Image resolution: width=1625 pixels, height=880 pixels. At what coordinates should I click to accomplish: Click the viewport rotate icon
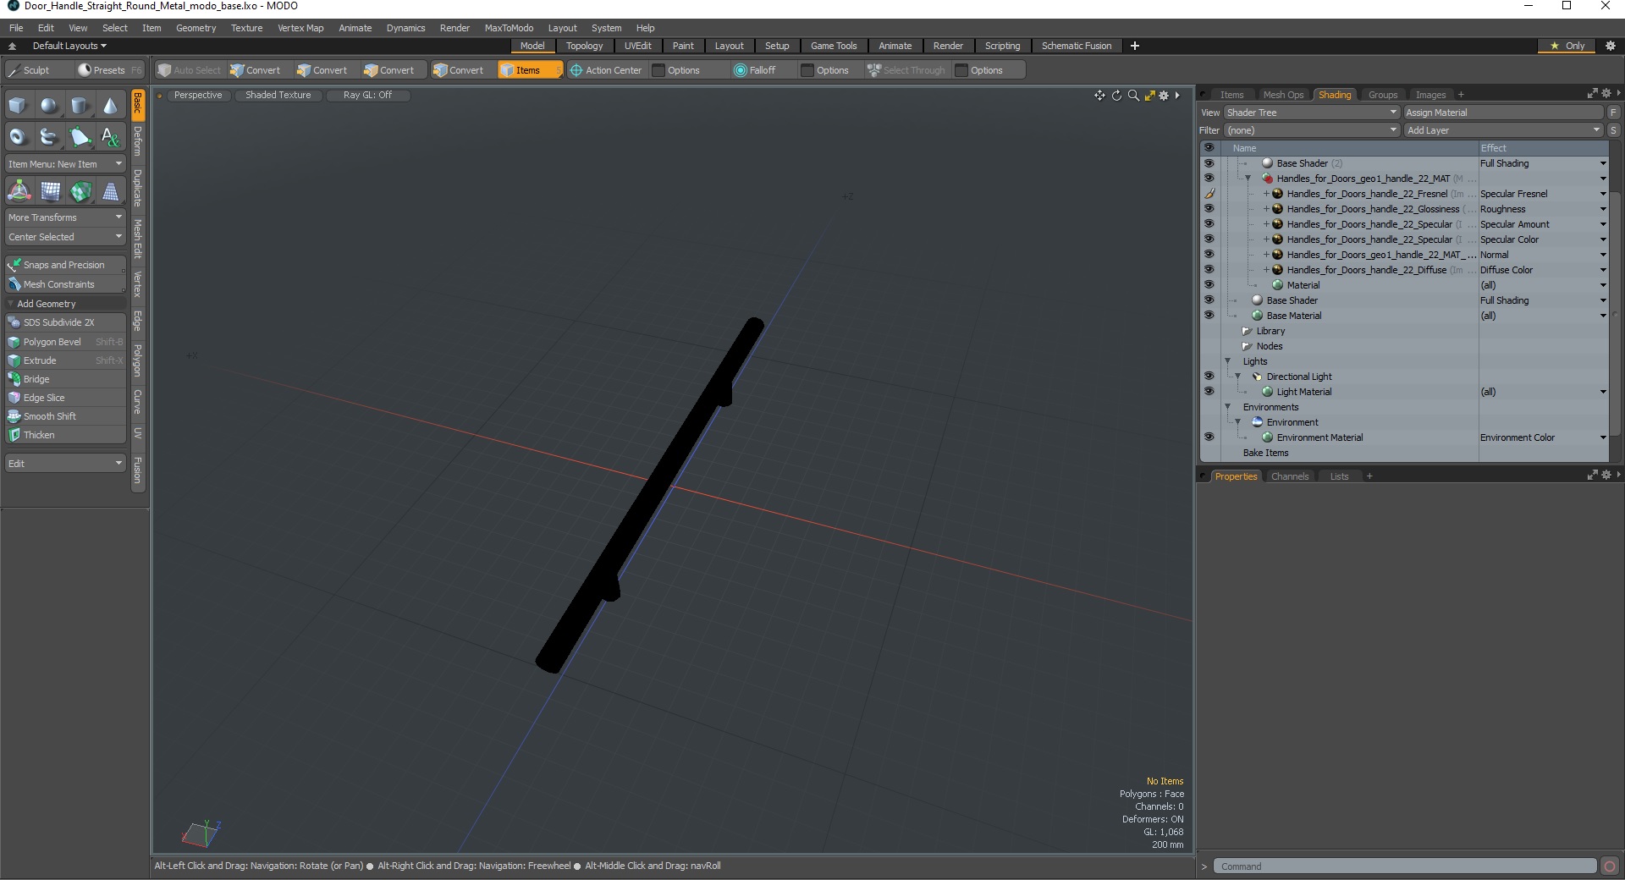(1116, 96)
